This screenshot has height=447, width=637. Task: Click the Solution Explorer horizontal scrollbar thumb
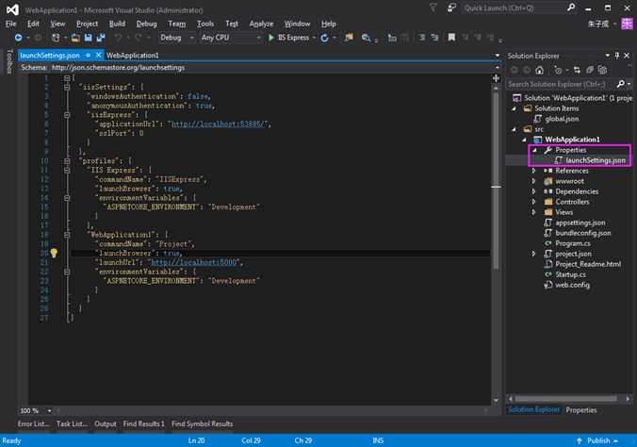pos(565,399)
